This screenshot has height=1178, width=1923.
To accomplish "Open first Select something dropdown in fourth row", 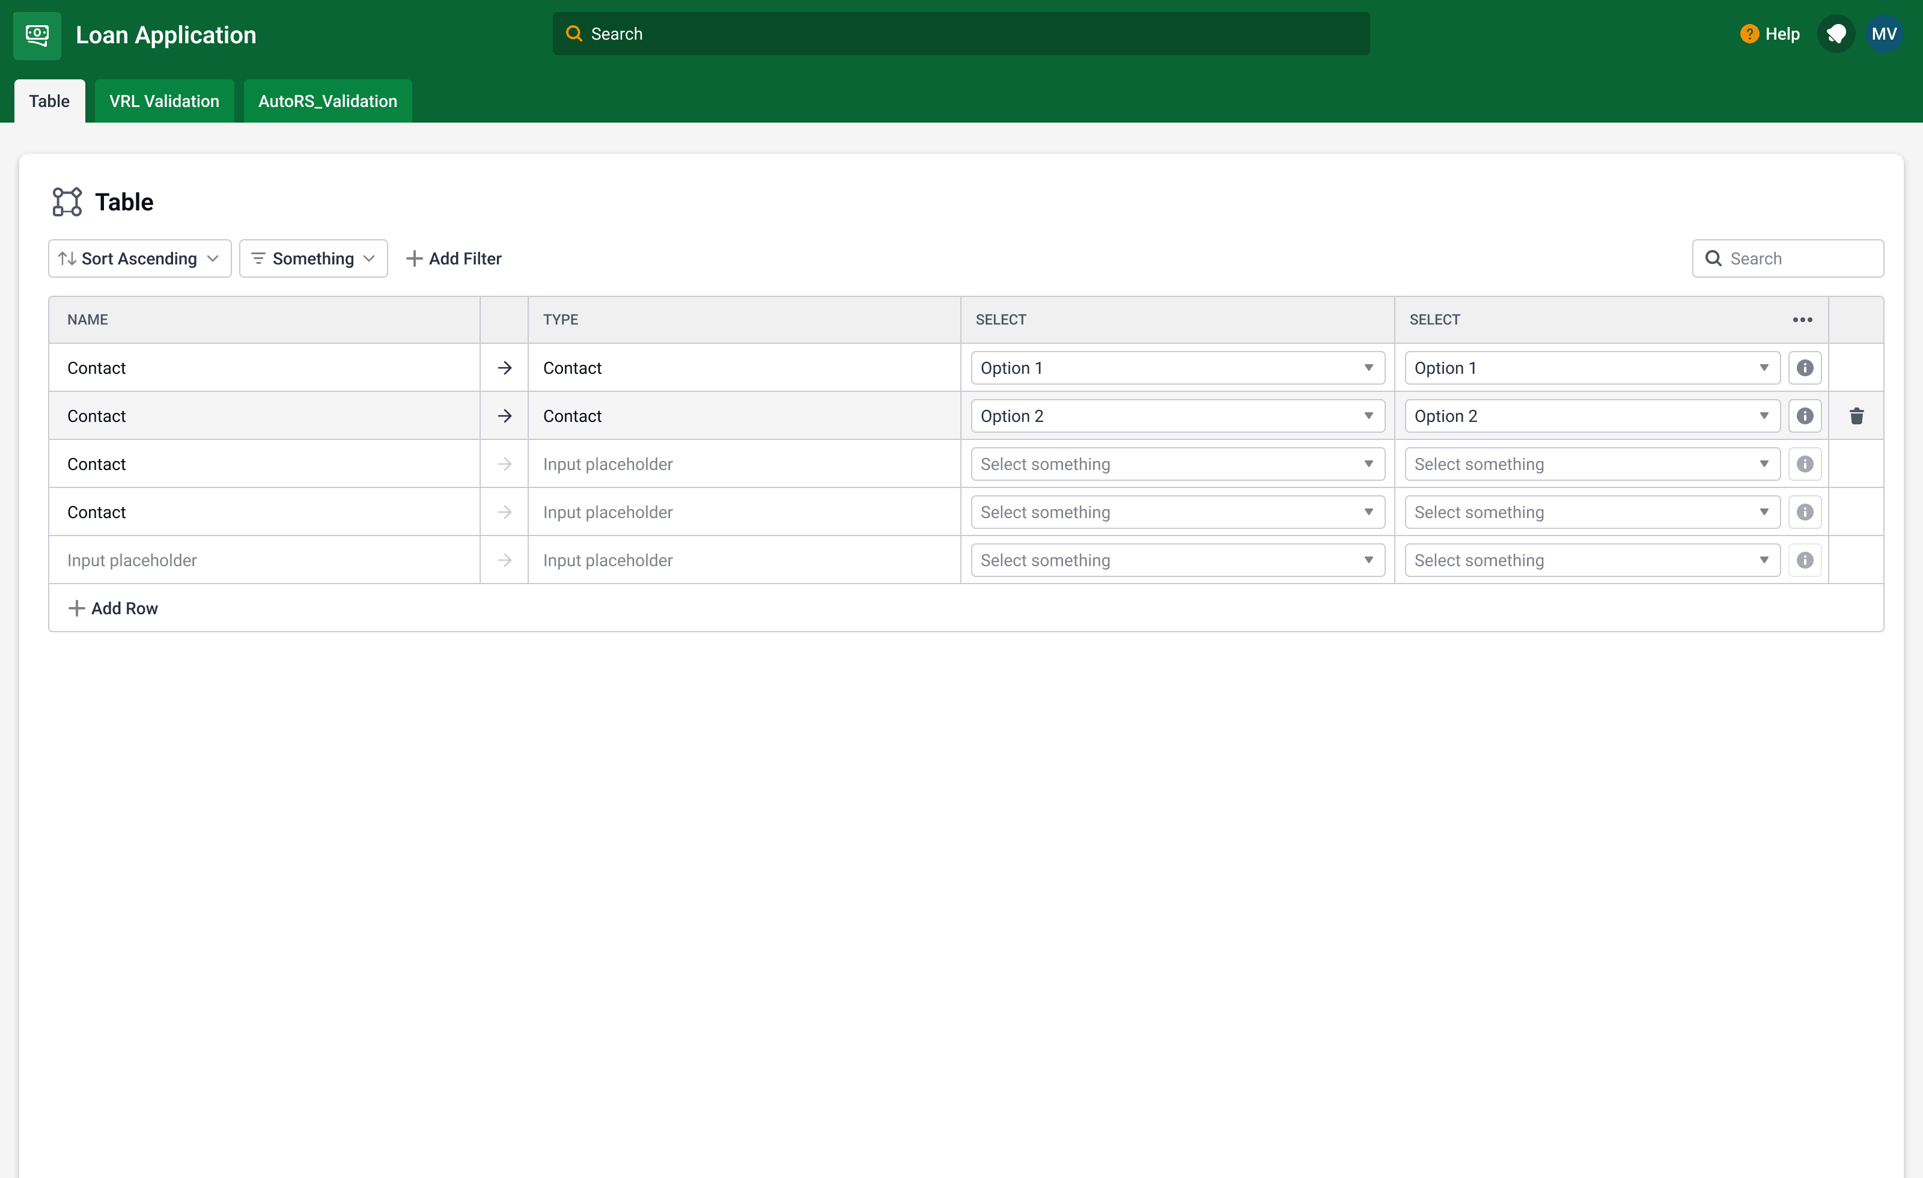I will (1178, 513).
